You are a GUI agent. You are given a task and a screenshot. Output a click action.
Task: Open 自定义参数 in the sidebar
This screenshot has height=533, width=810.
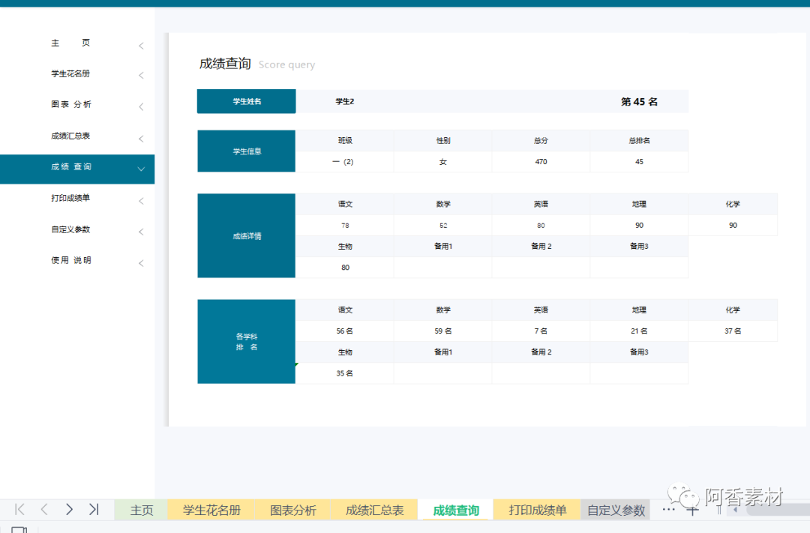70,229
